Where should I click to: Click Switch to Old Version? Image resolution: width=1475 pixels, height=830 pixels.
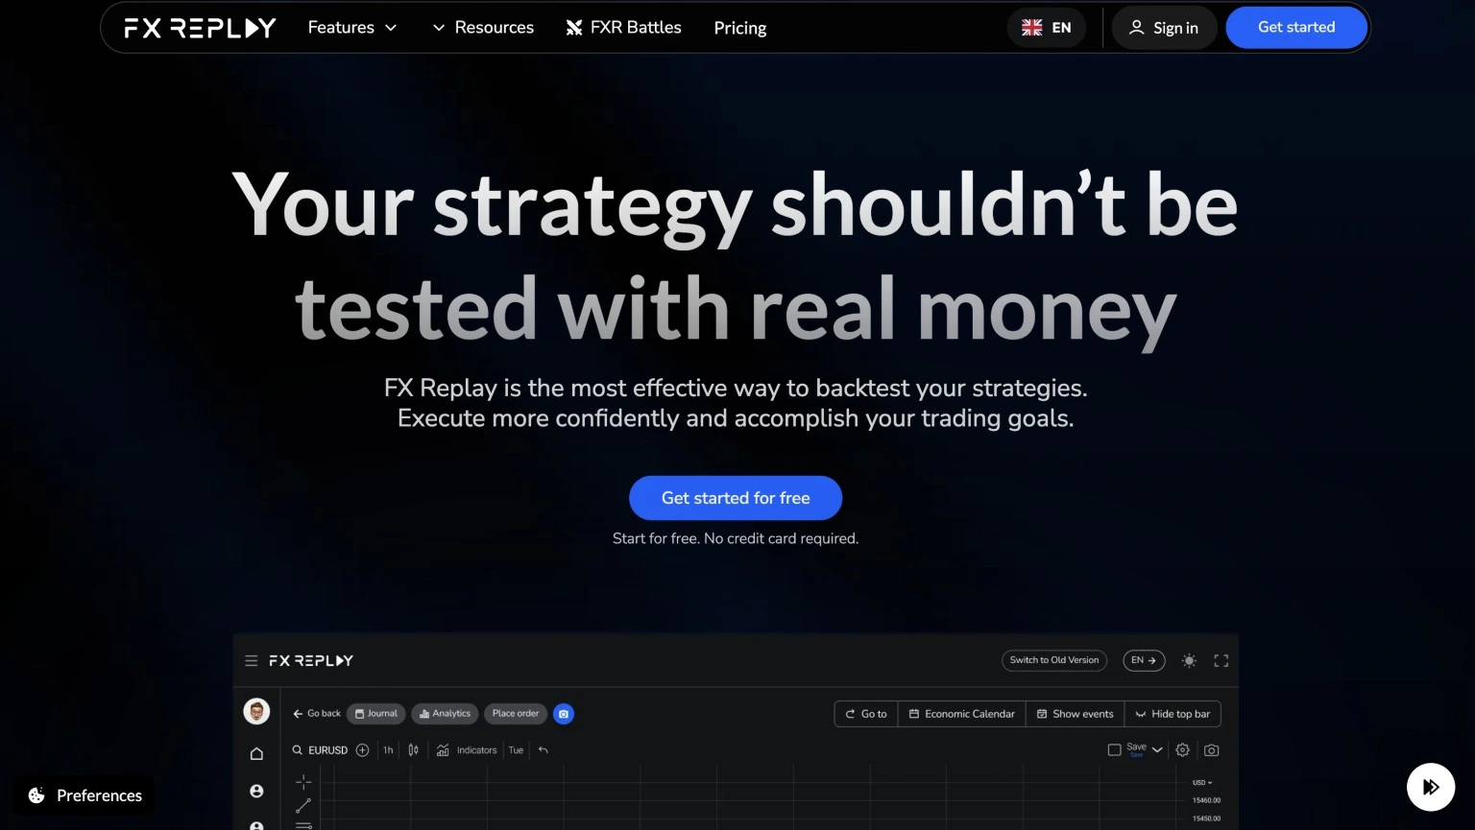click(1054, 660)
